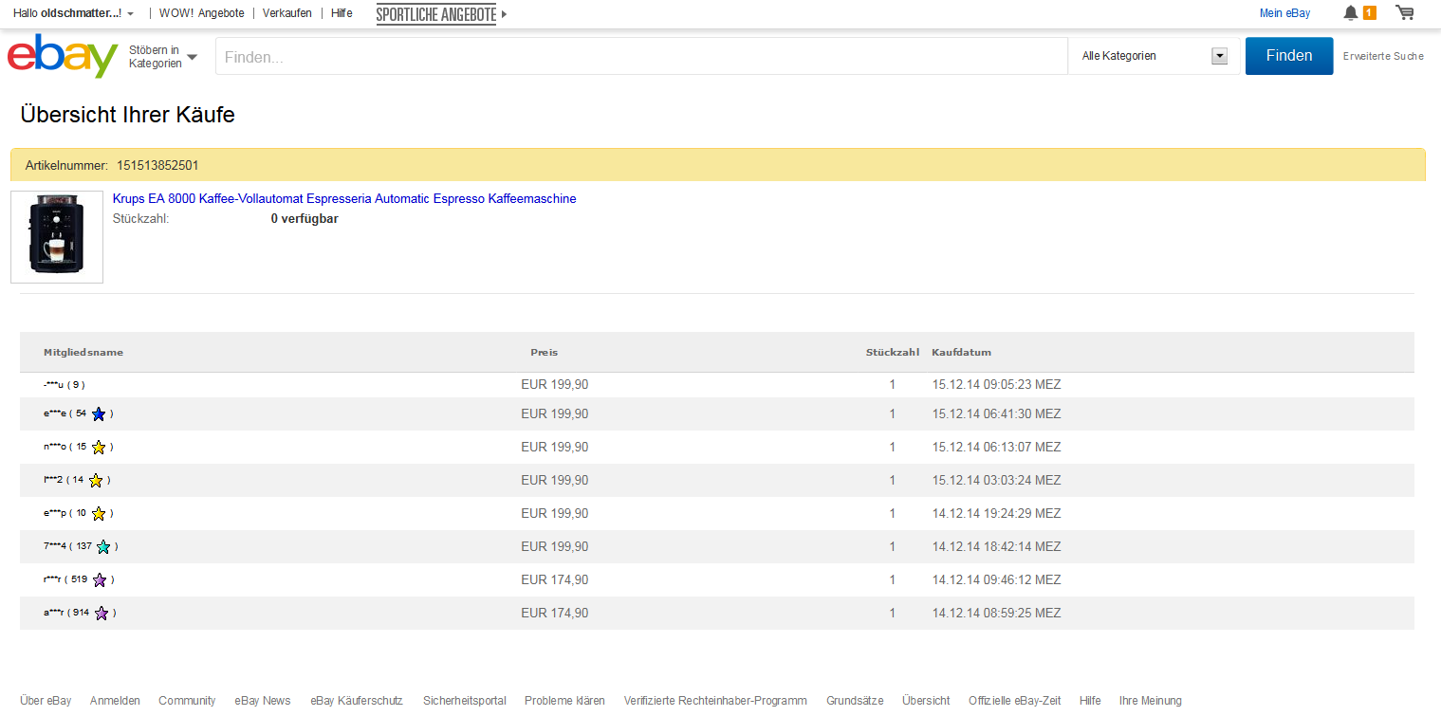The image size is (1441, 716).
Task: Open Verkaufen in top bar
Action: click(287, 13)
